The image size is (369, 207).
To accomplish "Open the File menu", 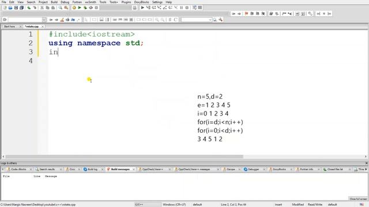I will pos(4,2).
